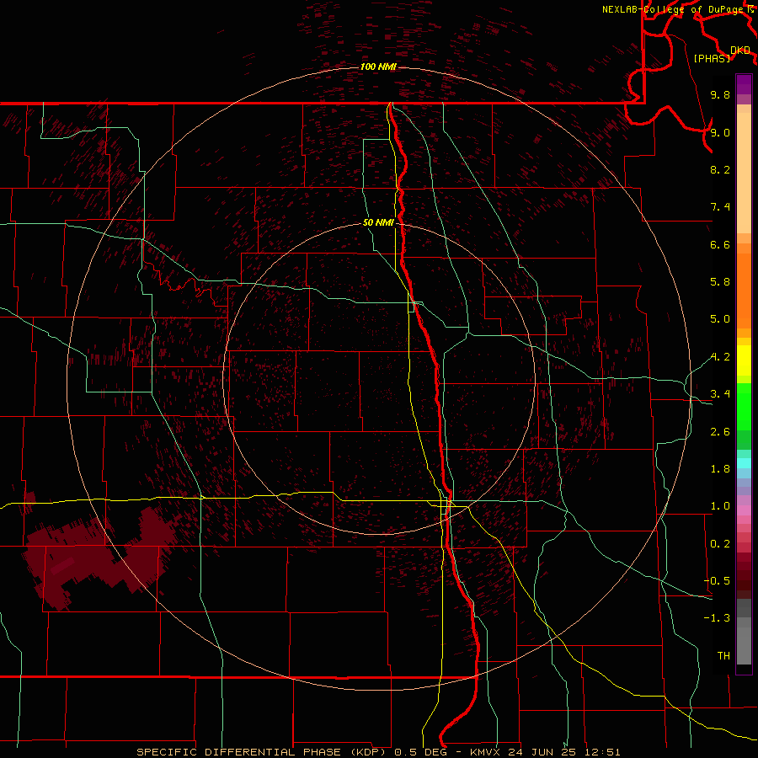The height and width of the screenshot is (758, 758).
Task: Click the 8.2 scale value
Action: (720, 169)
